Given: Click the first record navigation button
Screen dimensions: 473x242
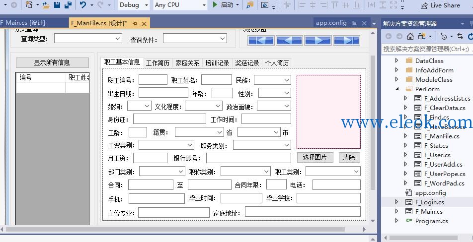Looking at the screenshot, I should (261, 40).
